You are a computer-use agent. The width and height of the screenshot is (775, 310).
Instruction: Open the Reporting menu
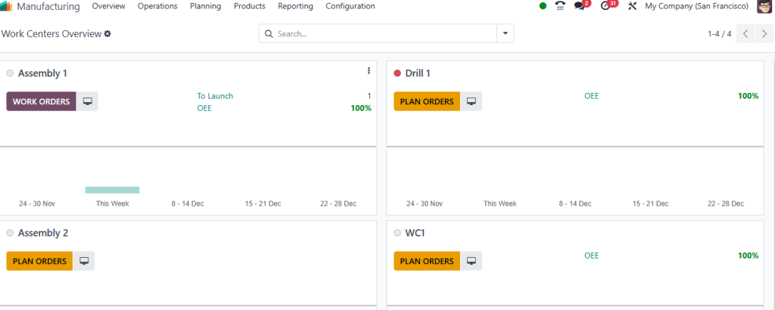(296, 6)
